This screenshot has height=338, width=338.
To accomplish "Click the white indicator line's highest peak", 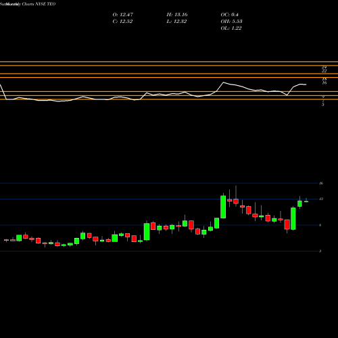I will 224,82.
